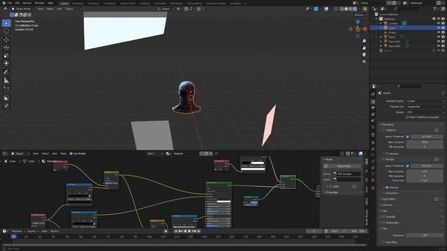Click the Exposure value slider
The image size is (447, 251).
pyautogui.click(x=424, y=236)
